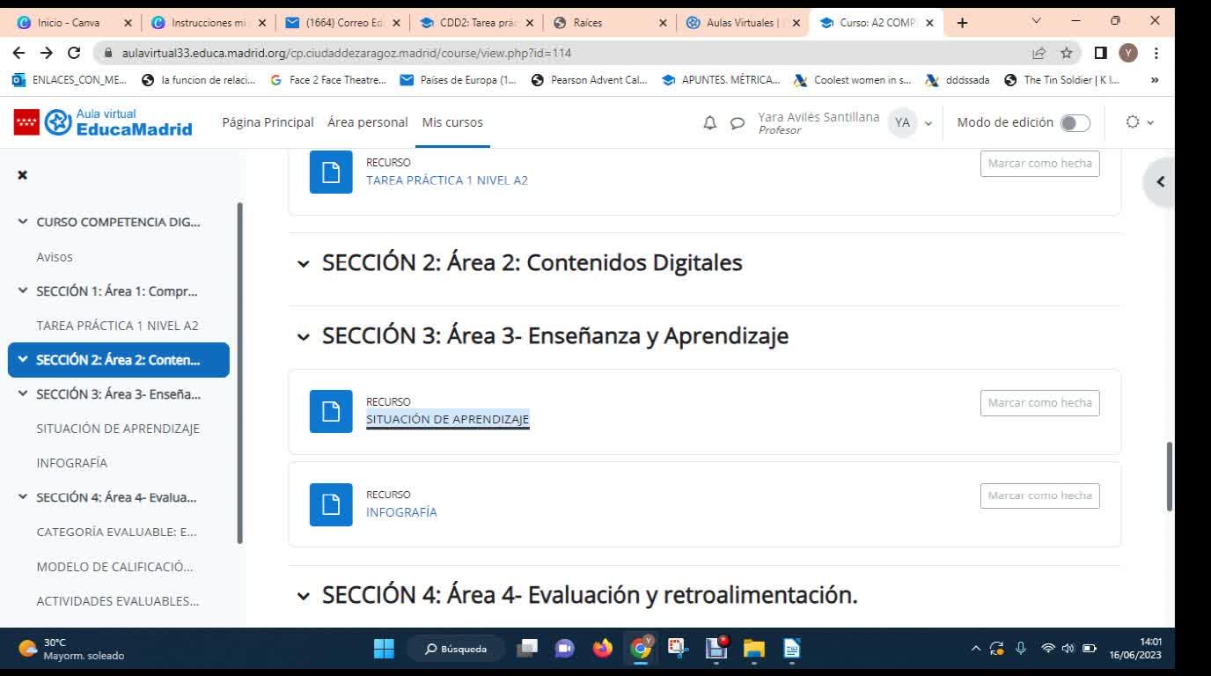Screen dimensions: 1211x676
Task: Open the Chat app from the taskbar
Action: coord(564,650)
